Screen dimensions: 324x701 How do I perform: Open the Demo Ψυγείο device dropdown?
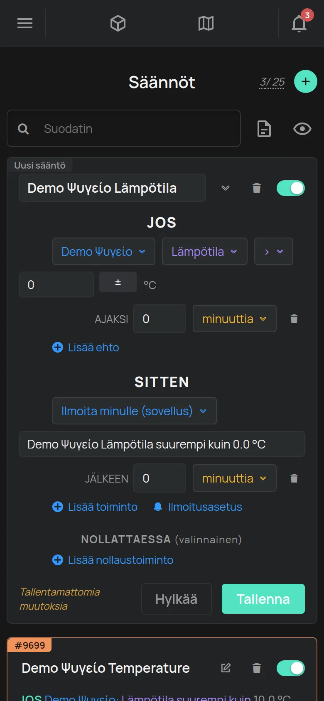pyautogui.click(x=104, y=251)
